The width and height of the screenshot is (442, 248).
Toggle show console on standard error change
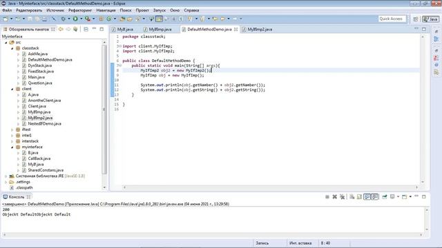(x=374, y=197)
